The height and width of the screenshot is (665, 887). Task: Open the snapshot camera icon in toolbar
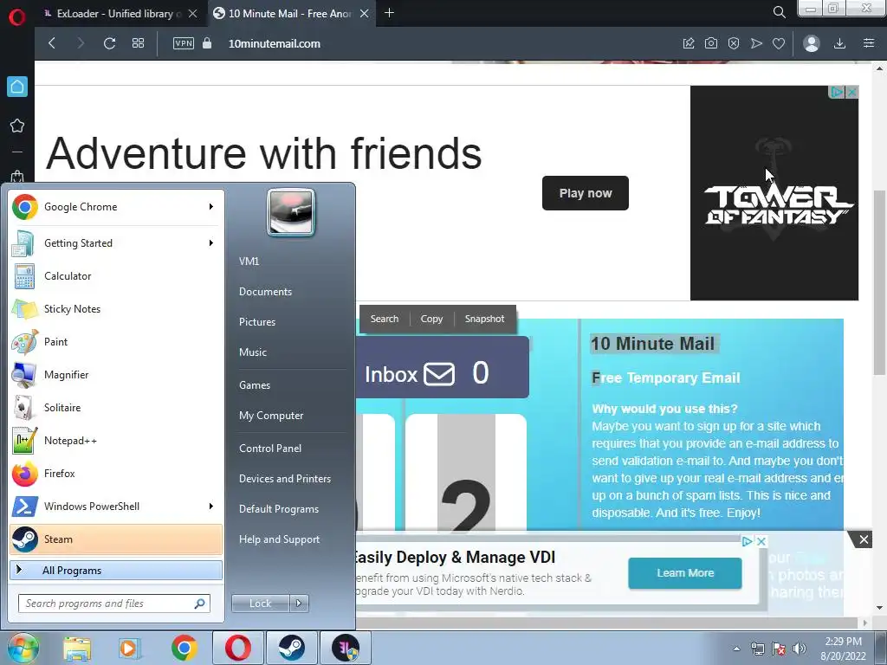click(711, 43)
